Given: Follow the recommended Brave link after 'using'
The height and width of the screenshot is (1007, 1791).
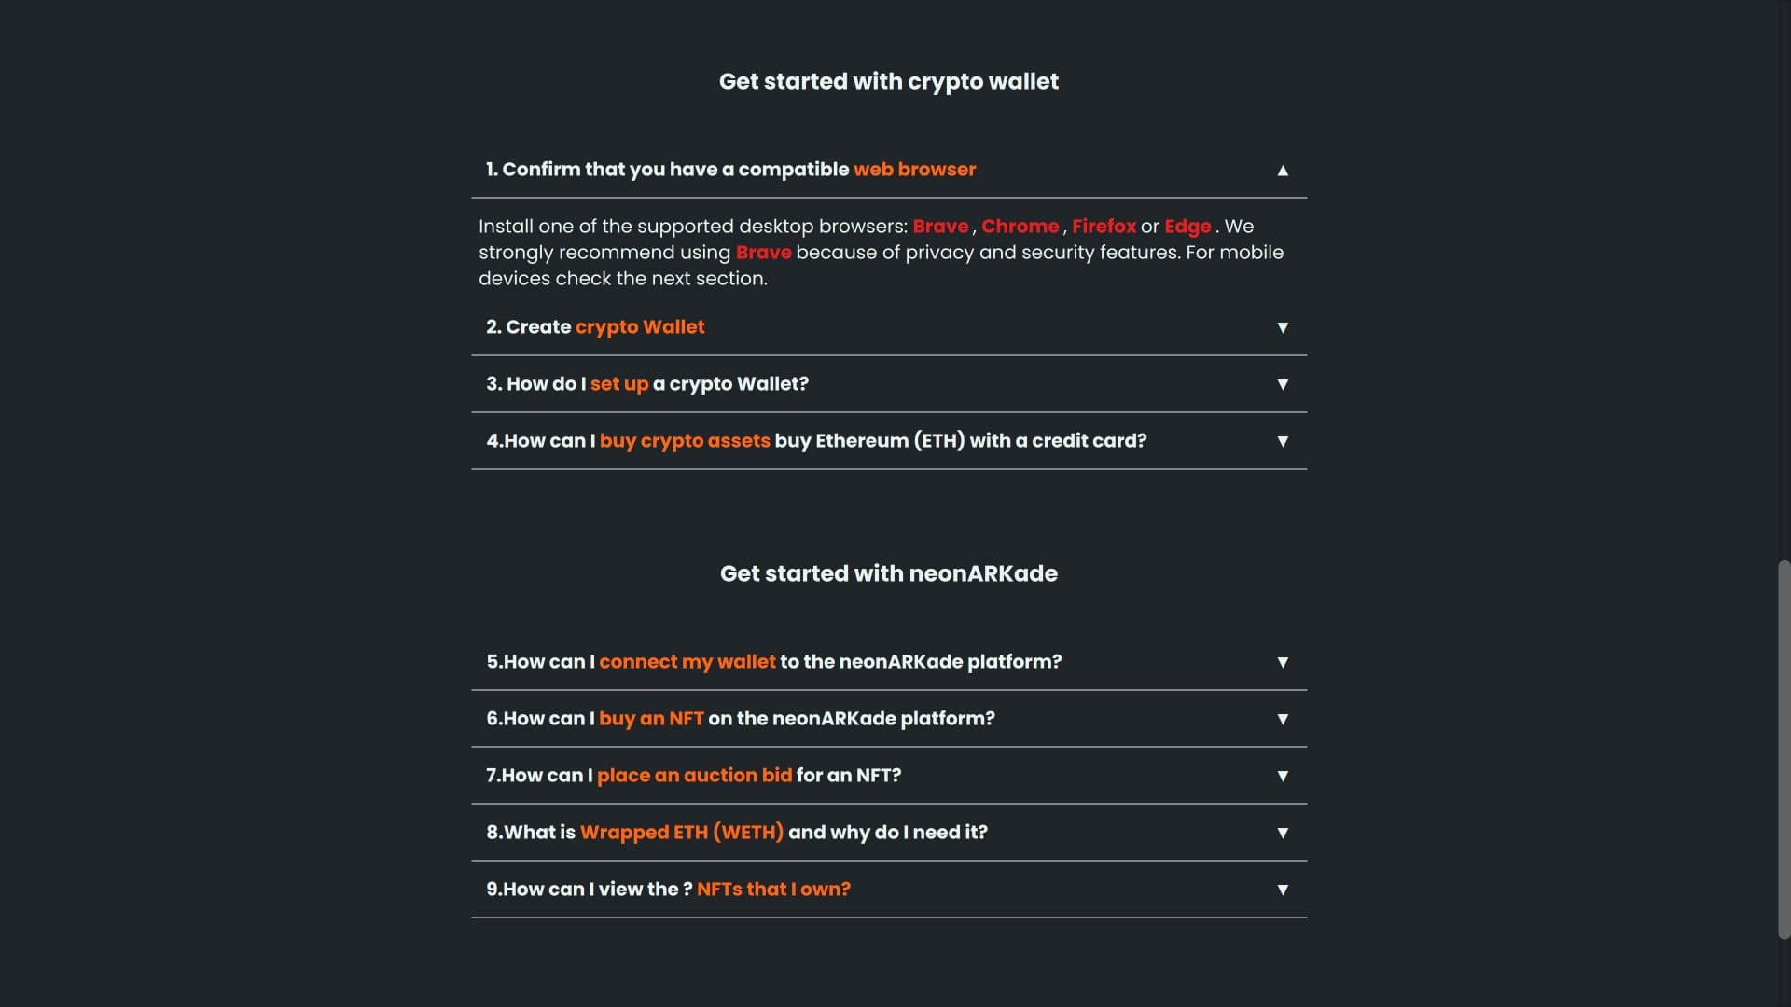Looking at the screenshot, I should (x=763, y=253).
